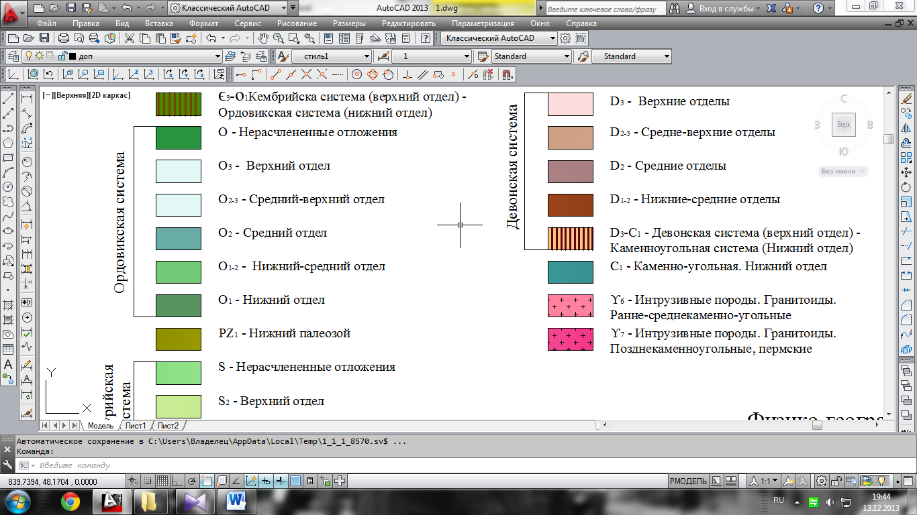Click the Undo arrow in Standard toolbar
This screenshot has width=917, height=515.
212,38
